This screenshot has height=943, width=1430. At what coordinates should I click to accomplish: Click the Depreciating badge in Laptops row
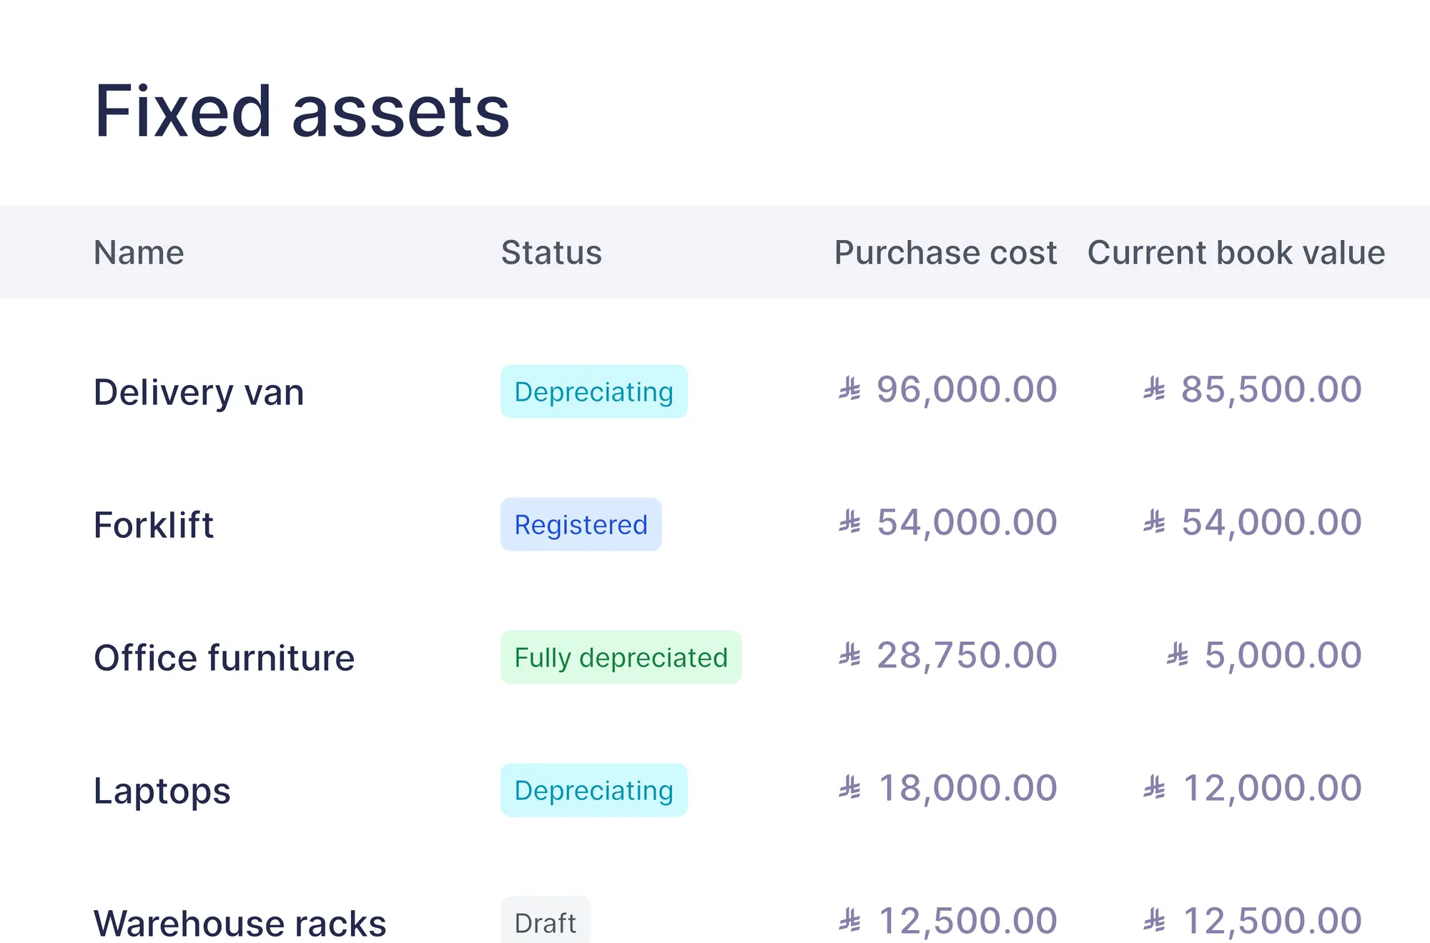click(594, 790)
